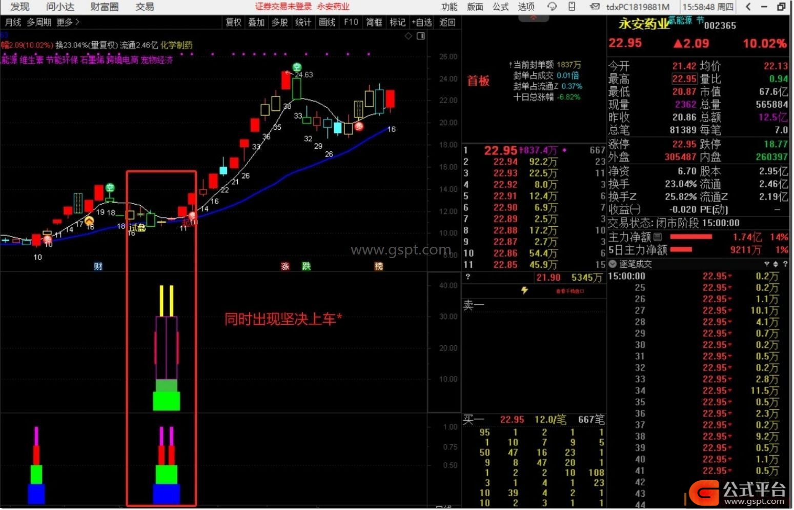Click the 试盘 label on chart
The height and width of the screenshot is (510, 794).
(x=138, y=227)
